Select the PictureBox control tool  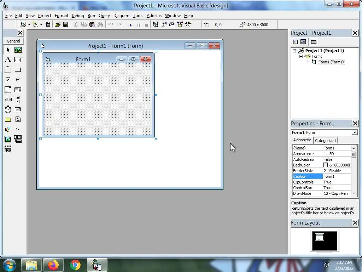click(18, 50)
